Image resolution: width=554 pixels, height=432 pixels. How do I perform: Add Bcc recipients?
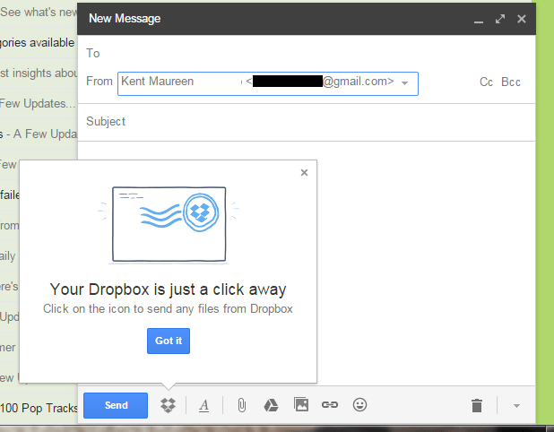(511, 82)
